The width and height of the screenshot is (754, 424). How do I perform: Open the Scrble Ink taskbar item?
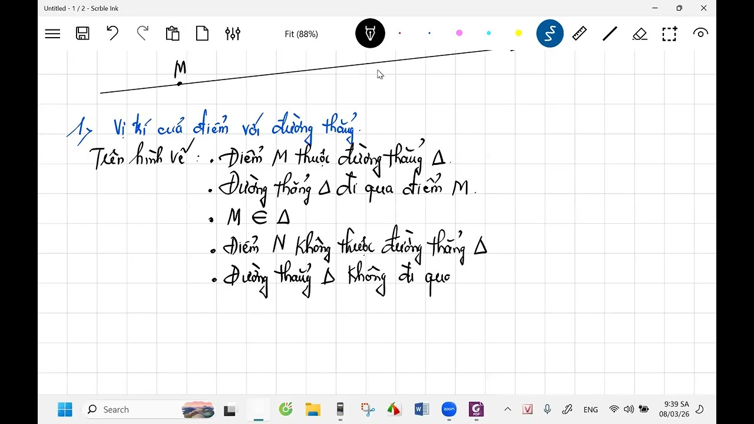click(258, 409)
